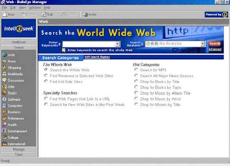Click the keyword hint lightbulb icon
Image resolution: width=230 pixels, height=166 pixels.
tap(63, 50)
